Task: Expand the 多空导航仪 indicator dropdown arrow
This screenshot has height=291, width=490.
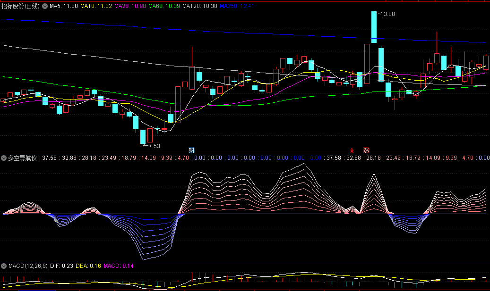Action: 4,158
